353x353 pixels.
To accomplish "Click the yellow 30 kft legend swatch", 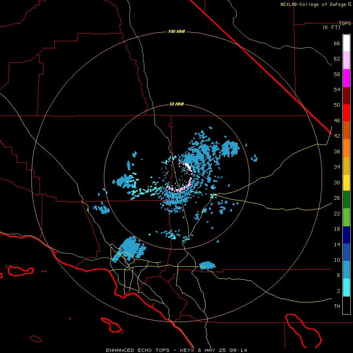I will pos(346,183).
